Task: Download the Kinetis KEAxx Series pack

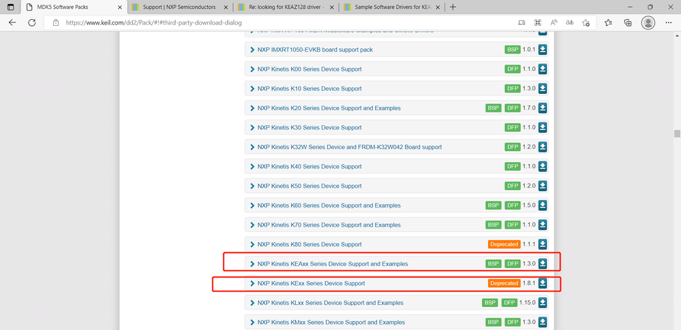Action: point(543,263)
